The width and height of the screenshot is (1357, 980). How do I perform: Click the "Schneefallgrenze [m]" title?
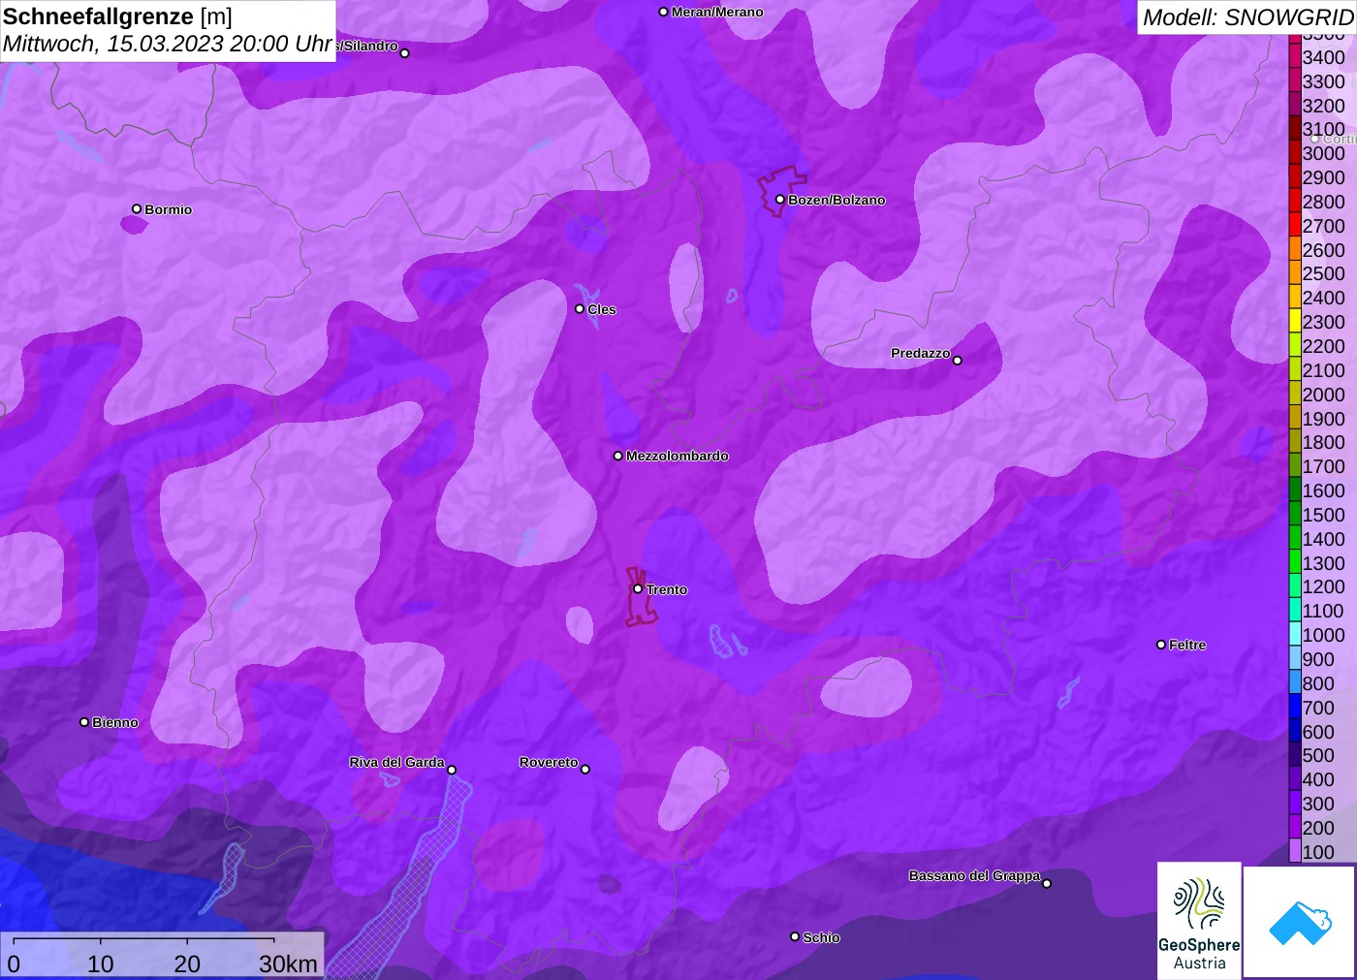pos(117,16)
